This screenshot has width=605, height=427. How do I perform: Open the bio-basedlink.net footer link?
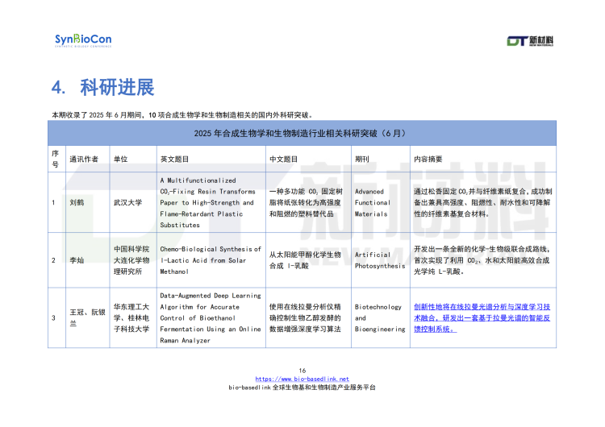tap(302, 379)
